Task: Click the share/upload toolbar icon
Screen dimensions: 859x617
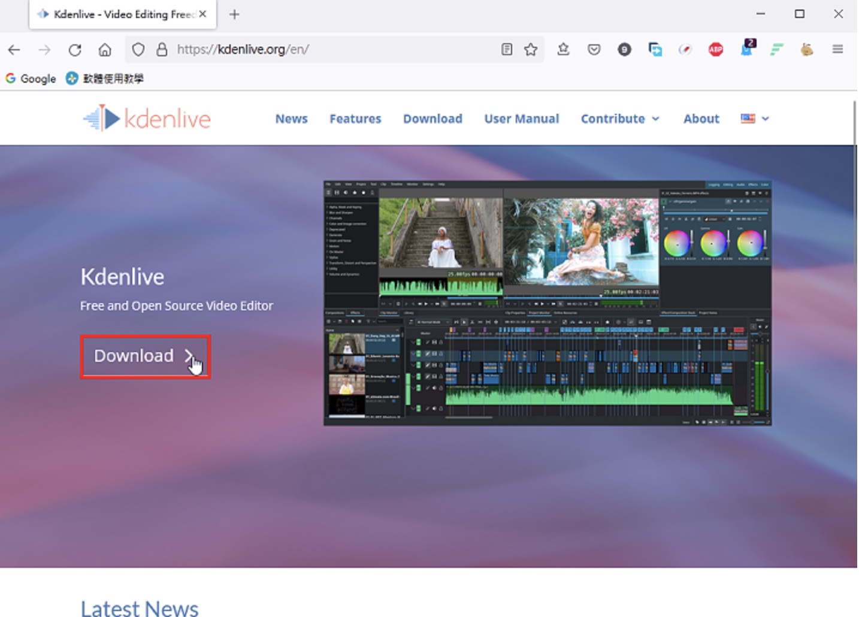Action: [x=563, y=49]
